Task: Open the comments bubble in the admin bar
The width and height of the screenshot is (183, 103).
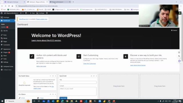Action: [27, 13]
